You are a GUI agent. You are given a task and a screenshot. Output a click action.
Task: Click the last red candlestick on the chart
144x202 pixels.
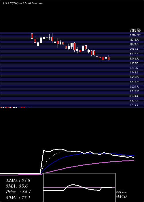coord(109,59)
